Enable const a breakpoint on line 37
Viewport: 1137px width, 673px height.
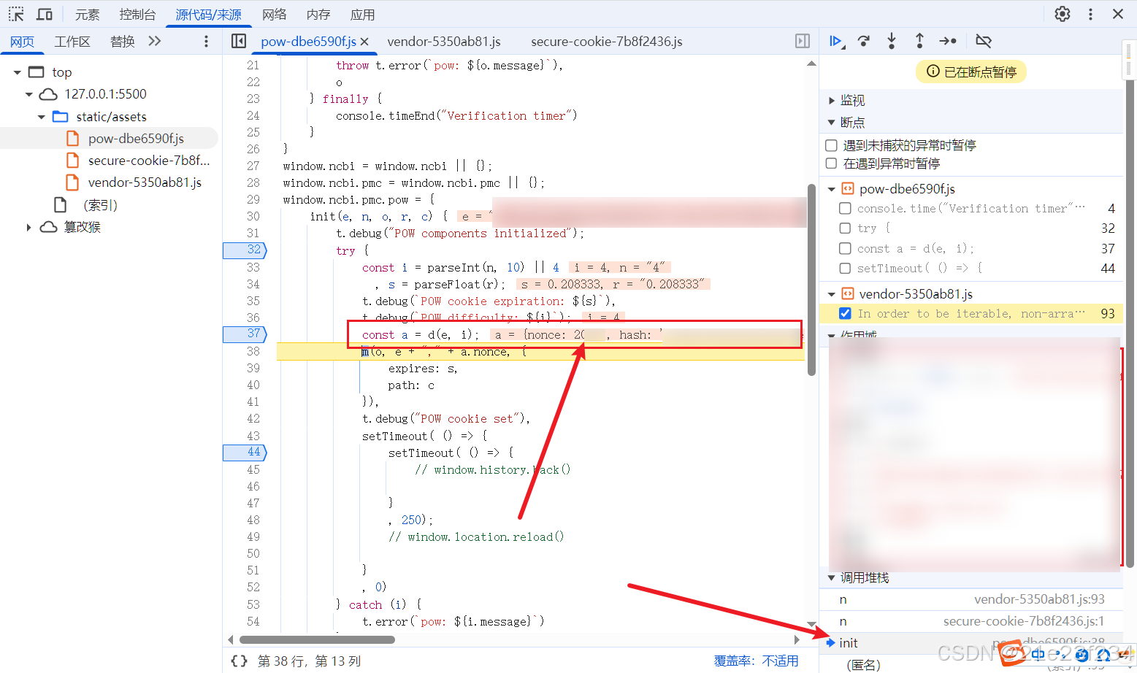845,249
